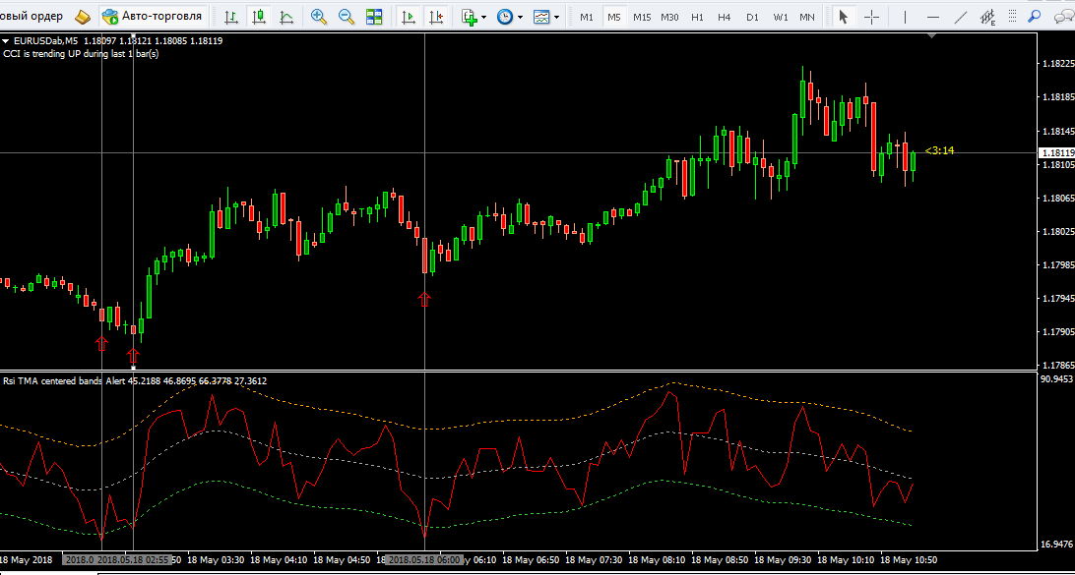The width and height of the screenshot is (1075, 575).
Task: Switch to the D1 timeframe
Action: pos(753,17)
